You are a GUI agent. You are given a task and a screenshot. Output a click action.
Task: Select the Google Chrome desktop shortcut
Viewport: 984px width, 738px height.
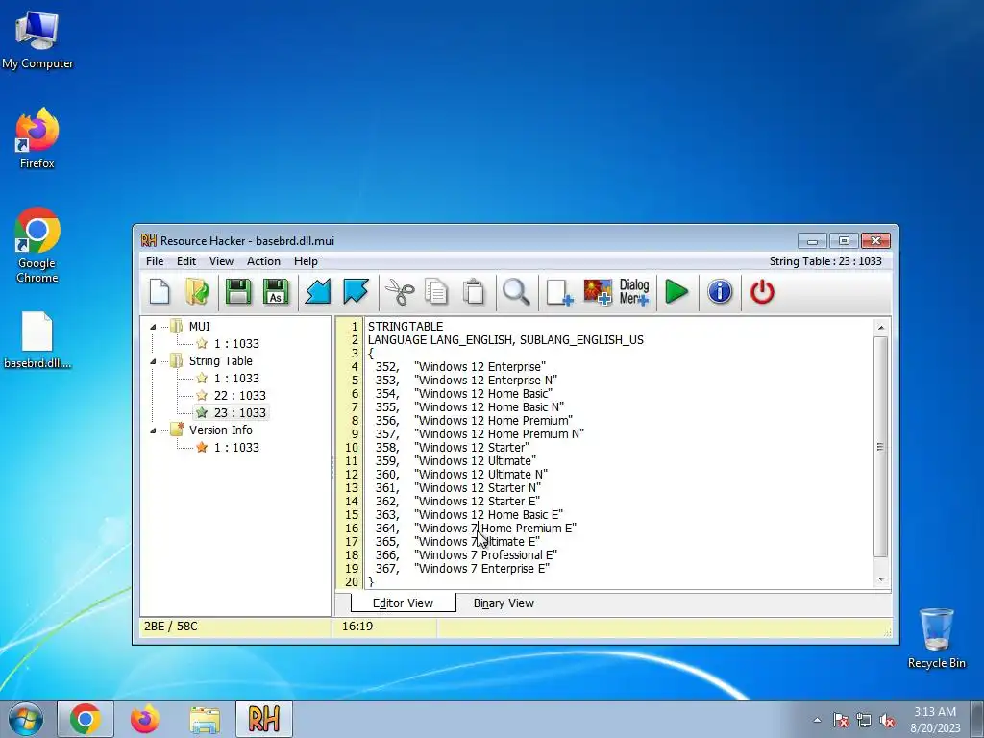37,245
